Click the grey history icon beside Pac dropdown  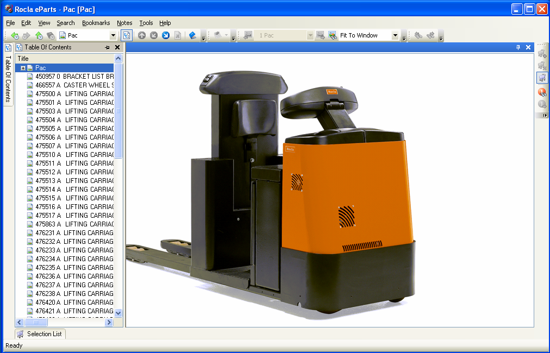click(x=51, y=35)
